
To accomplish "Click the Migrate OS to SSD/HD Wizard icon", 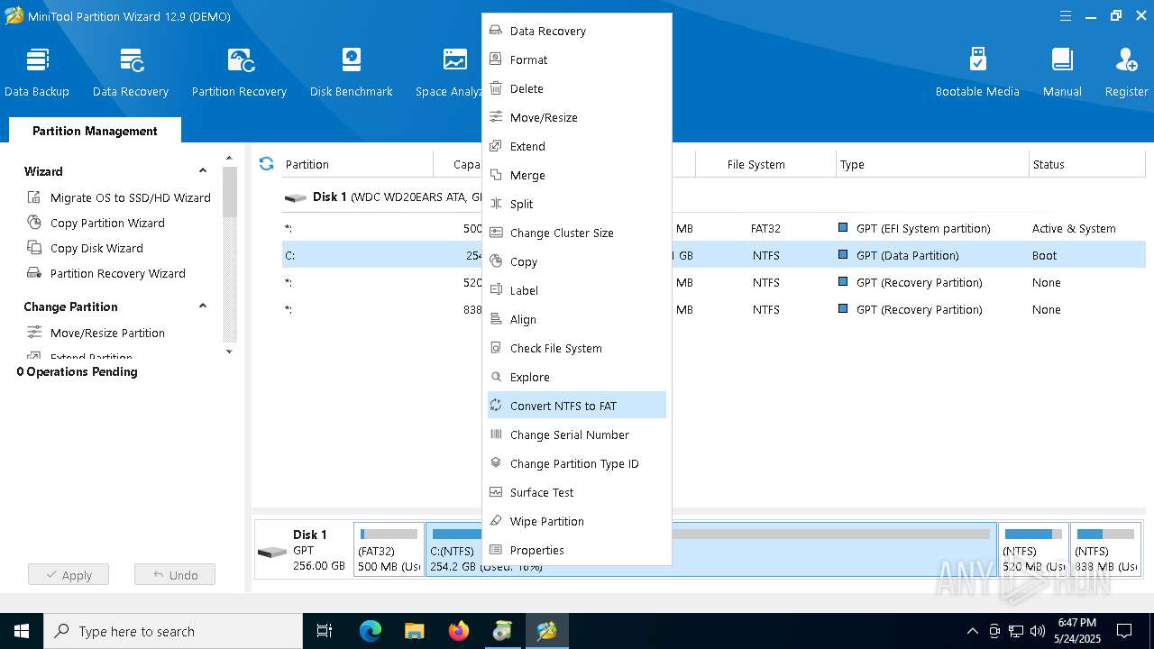I will click(34, 197).
